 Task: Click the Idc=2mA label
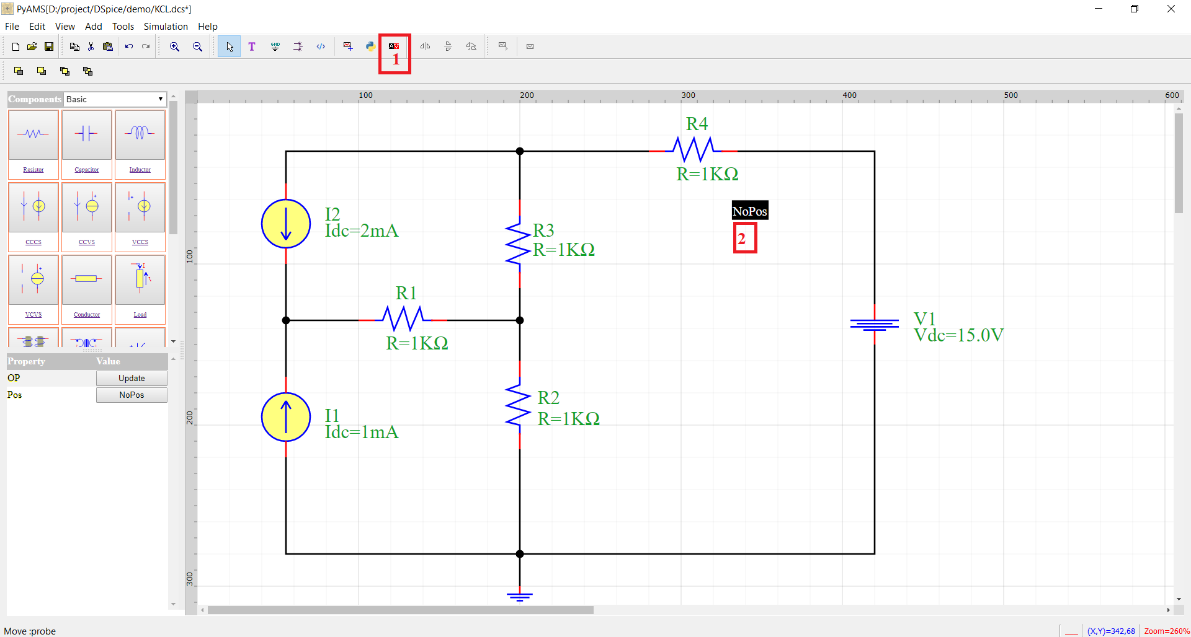[x=362, y=231]
